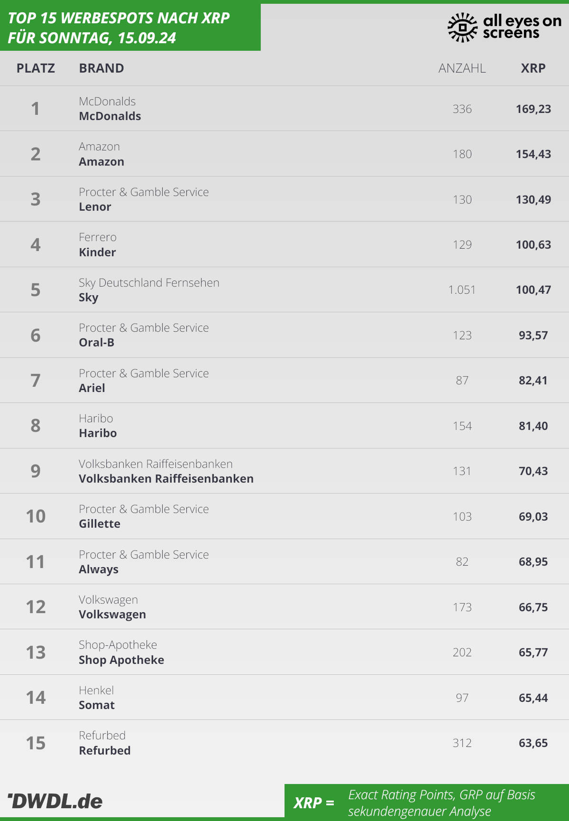Click rank number 15 for Refurbed
This screenshot has height=821, width=569.
tap(36, 743)
